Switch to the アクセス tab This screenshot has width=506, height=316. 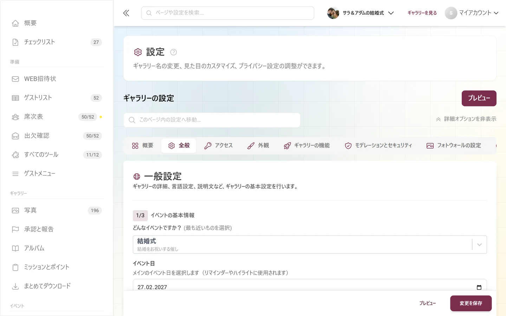219,145
